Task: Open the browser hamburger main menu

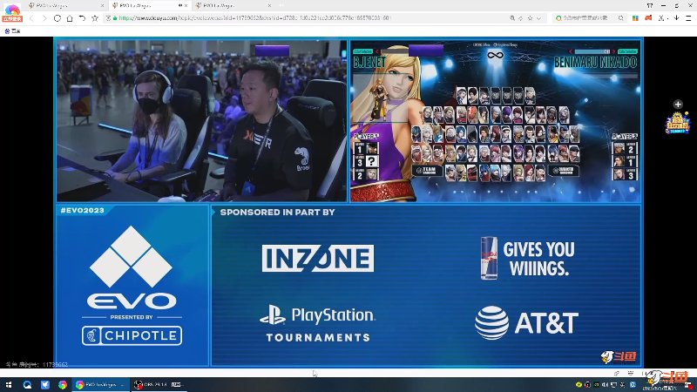Action: click(x=688, y=18)
